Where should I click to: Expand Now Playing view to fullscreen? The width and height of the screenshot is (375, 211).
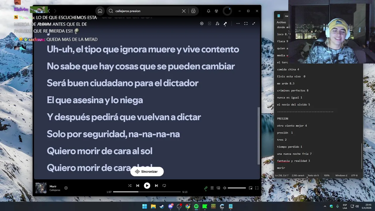point(246,23)
